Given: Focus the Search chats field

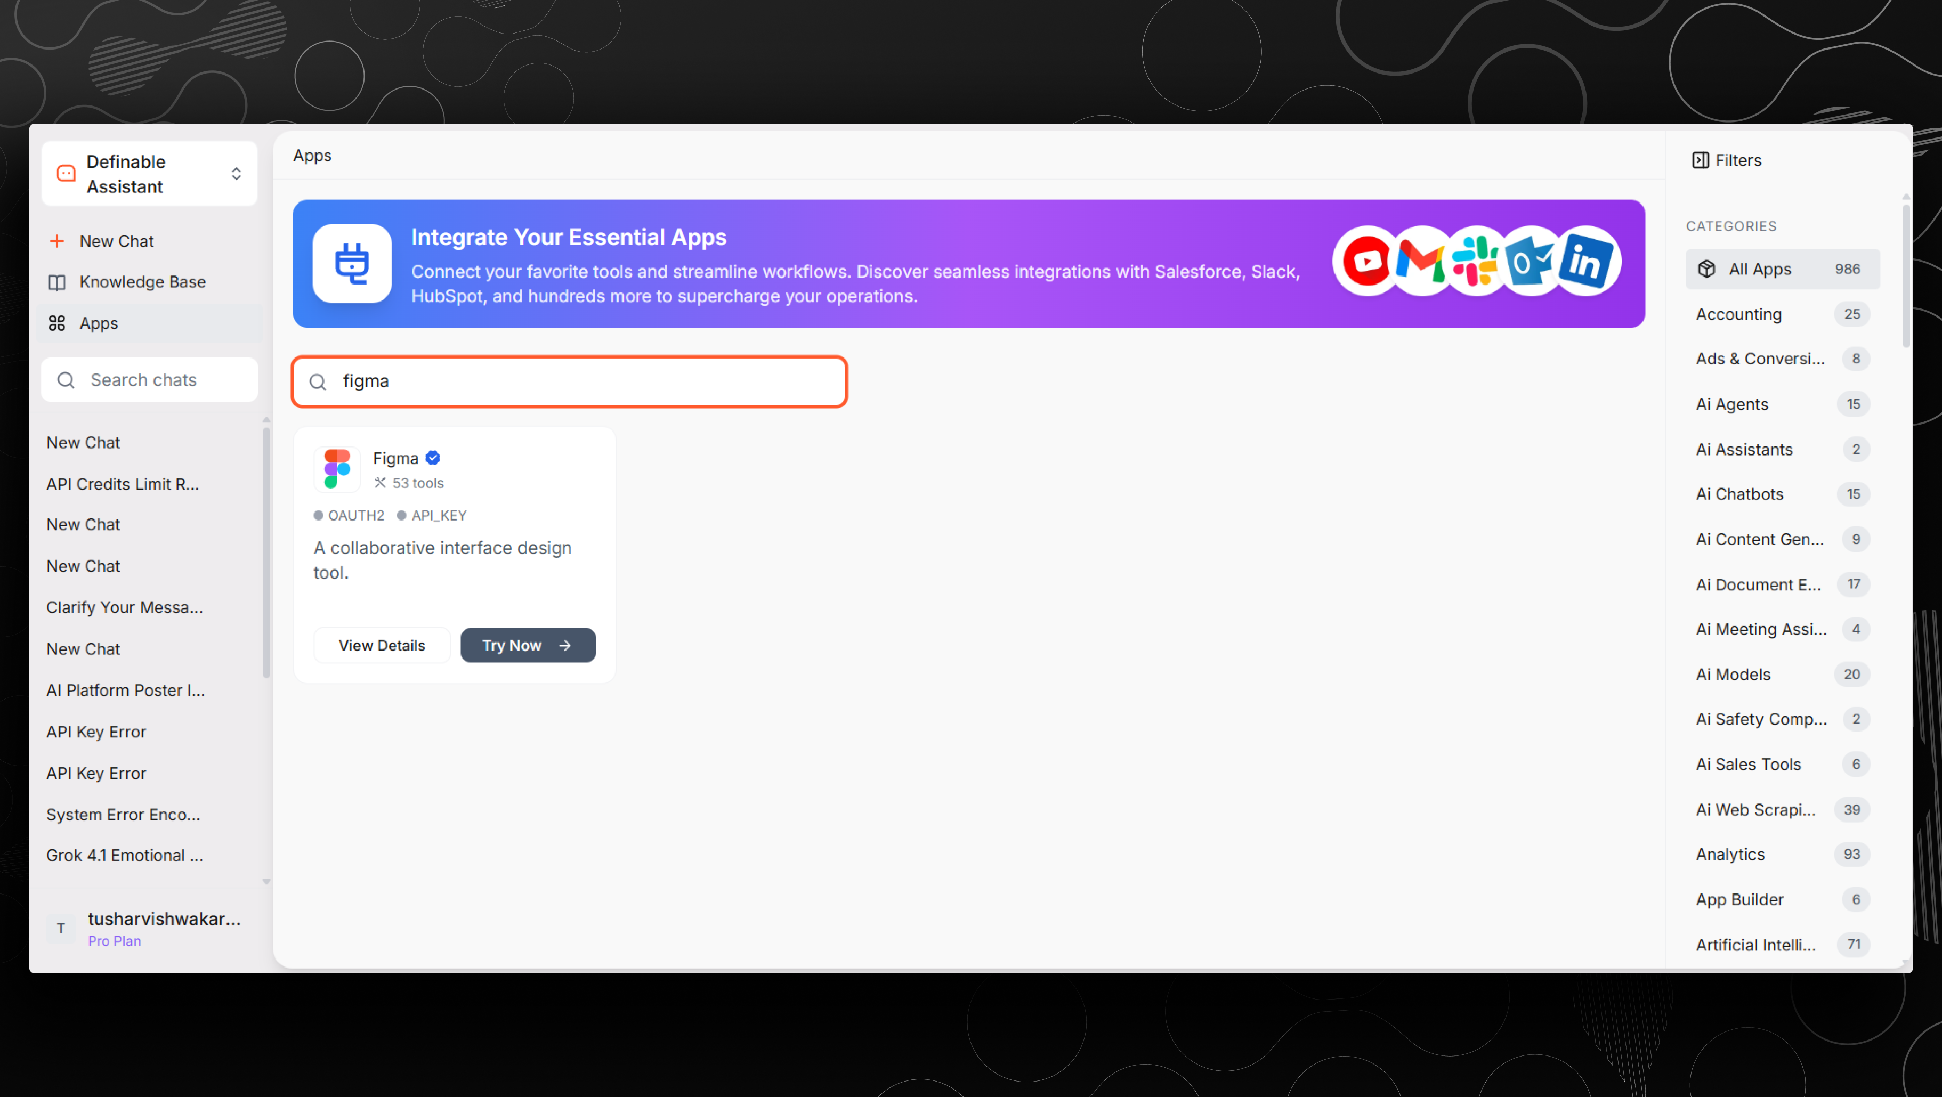Looking at the screenshot, I should 149,380.
